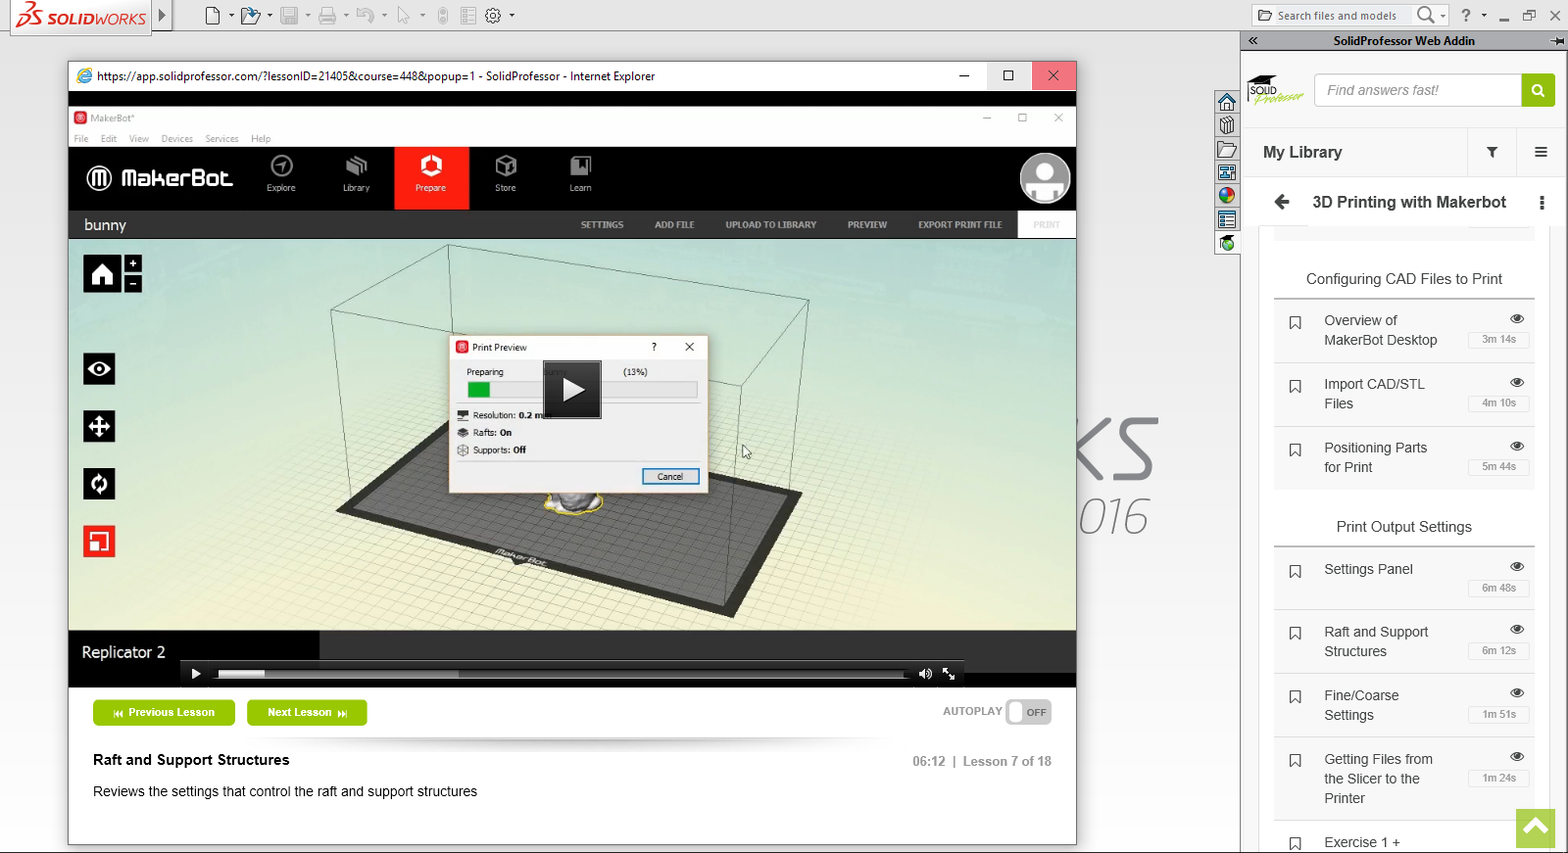The width and height of the screenshot is (1568, 853).
Task: Bookmark the Settings Panel lesson
Action: click(x=1295, y=572)
